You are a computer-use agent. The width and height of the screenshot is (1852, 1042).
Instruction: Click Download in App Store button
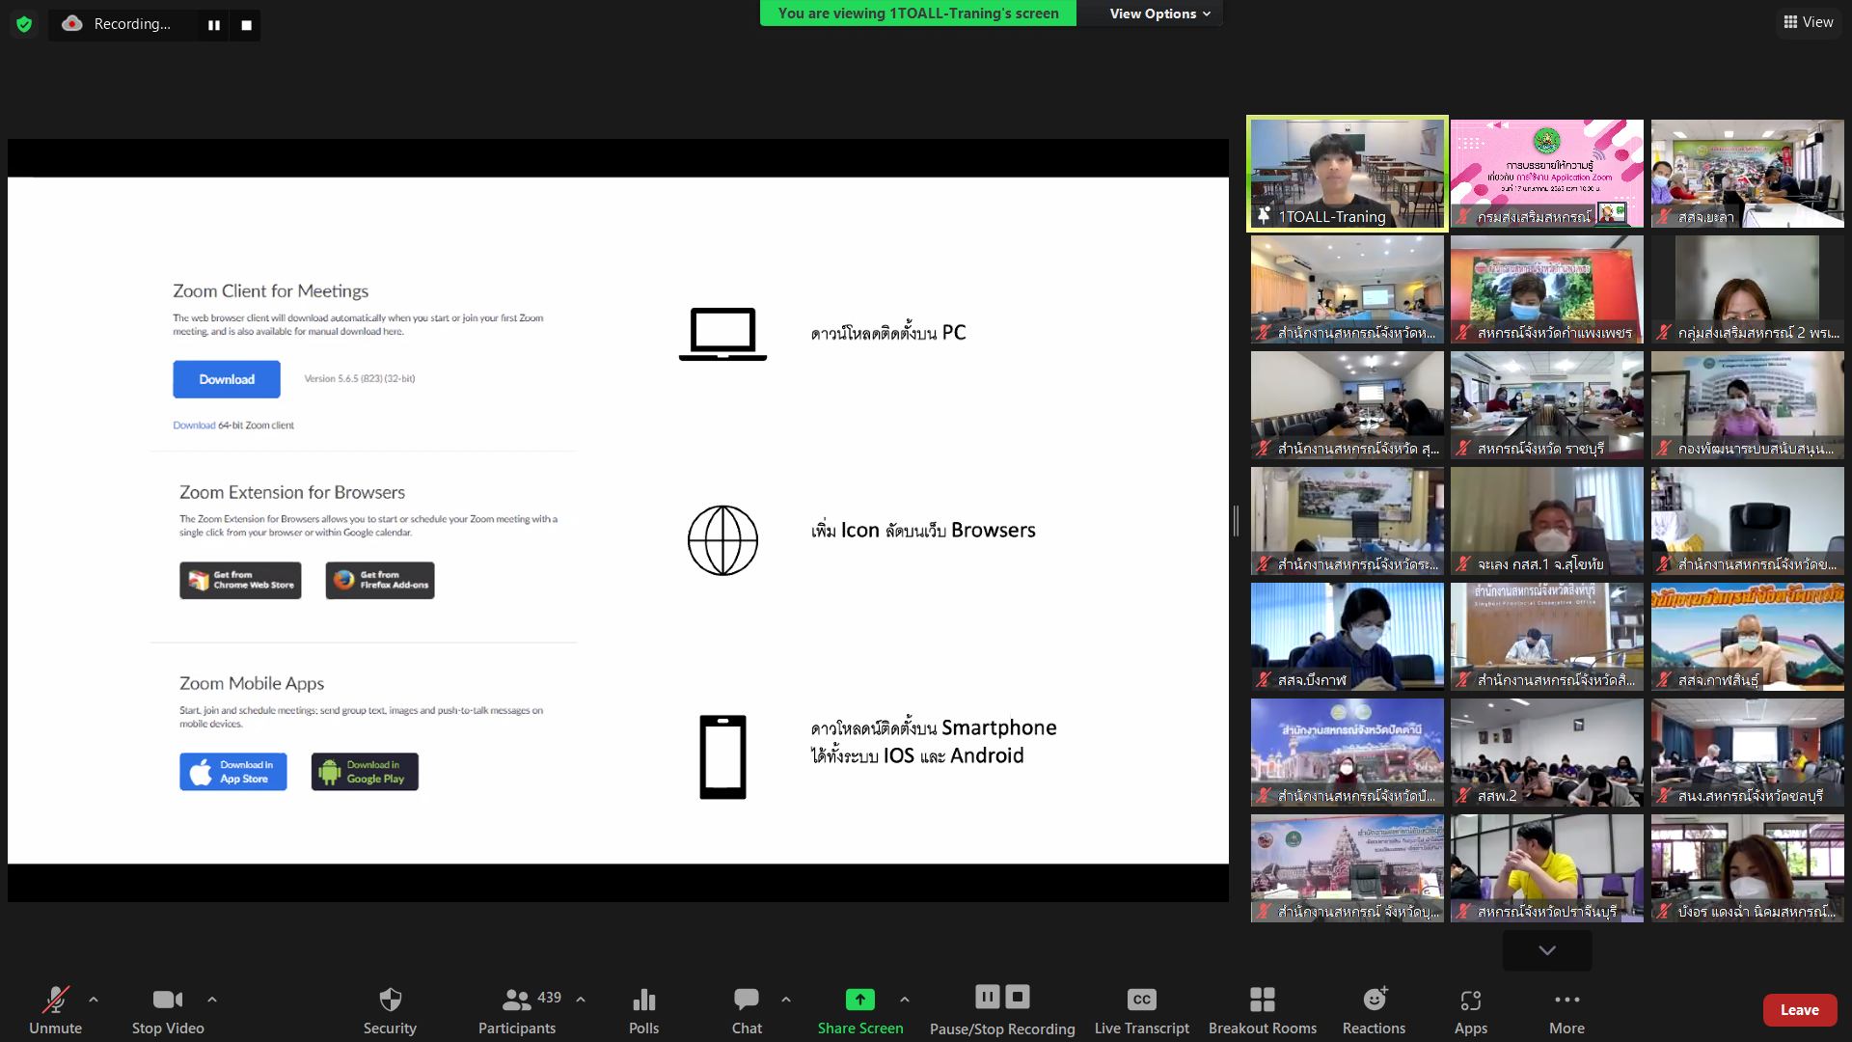233,772
